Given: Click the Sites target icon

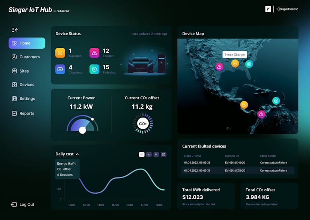Looking at the screenshot, I should click(14, 71).
